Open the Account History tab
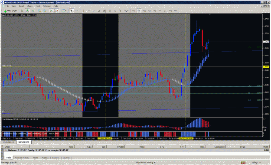Screen dimensions: 271x165 [x=22, y=158]
